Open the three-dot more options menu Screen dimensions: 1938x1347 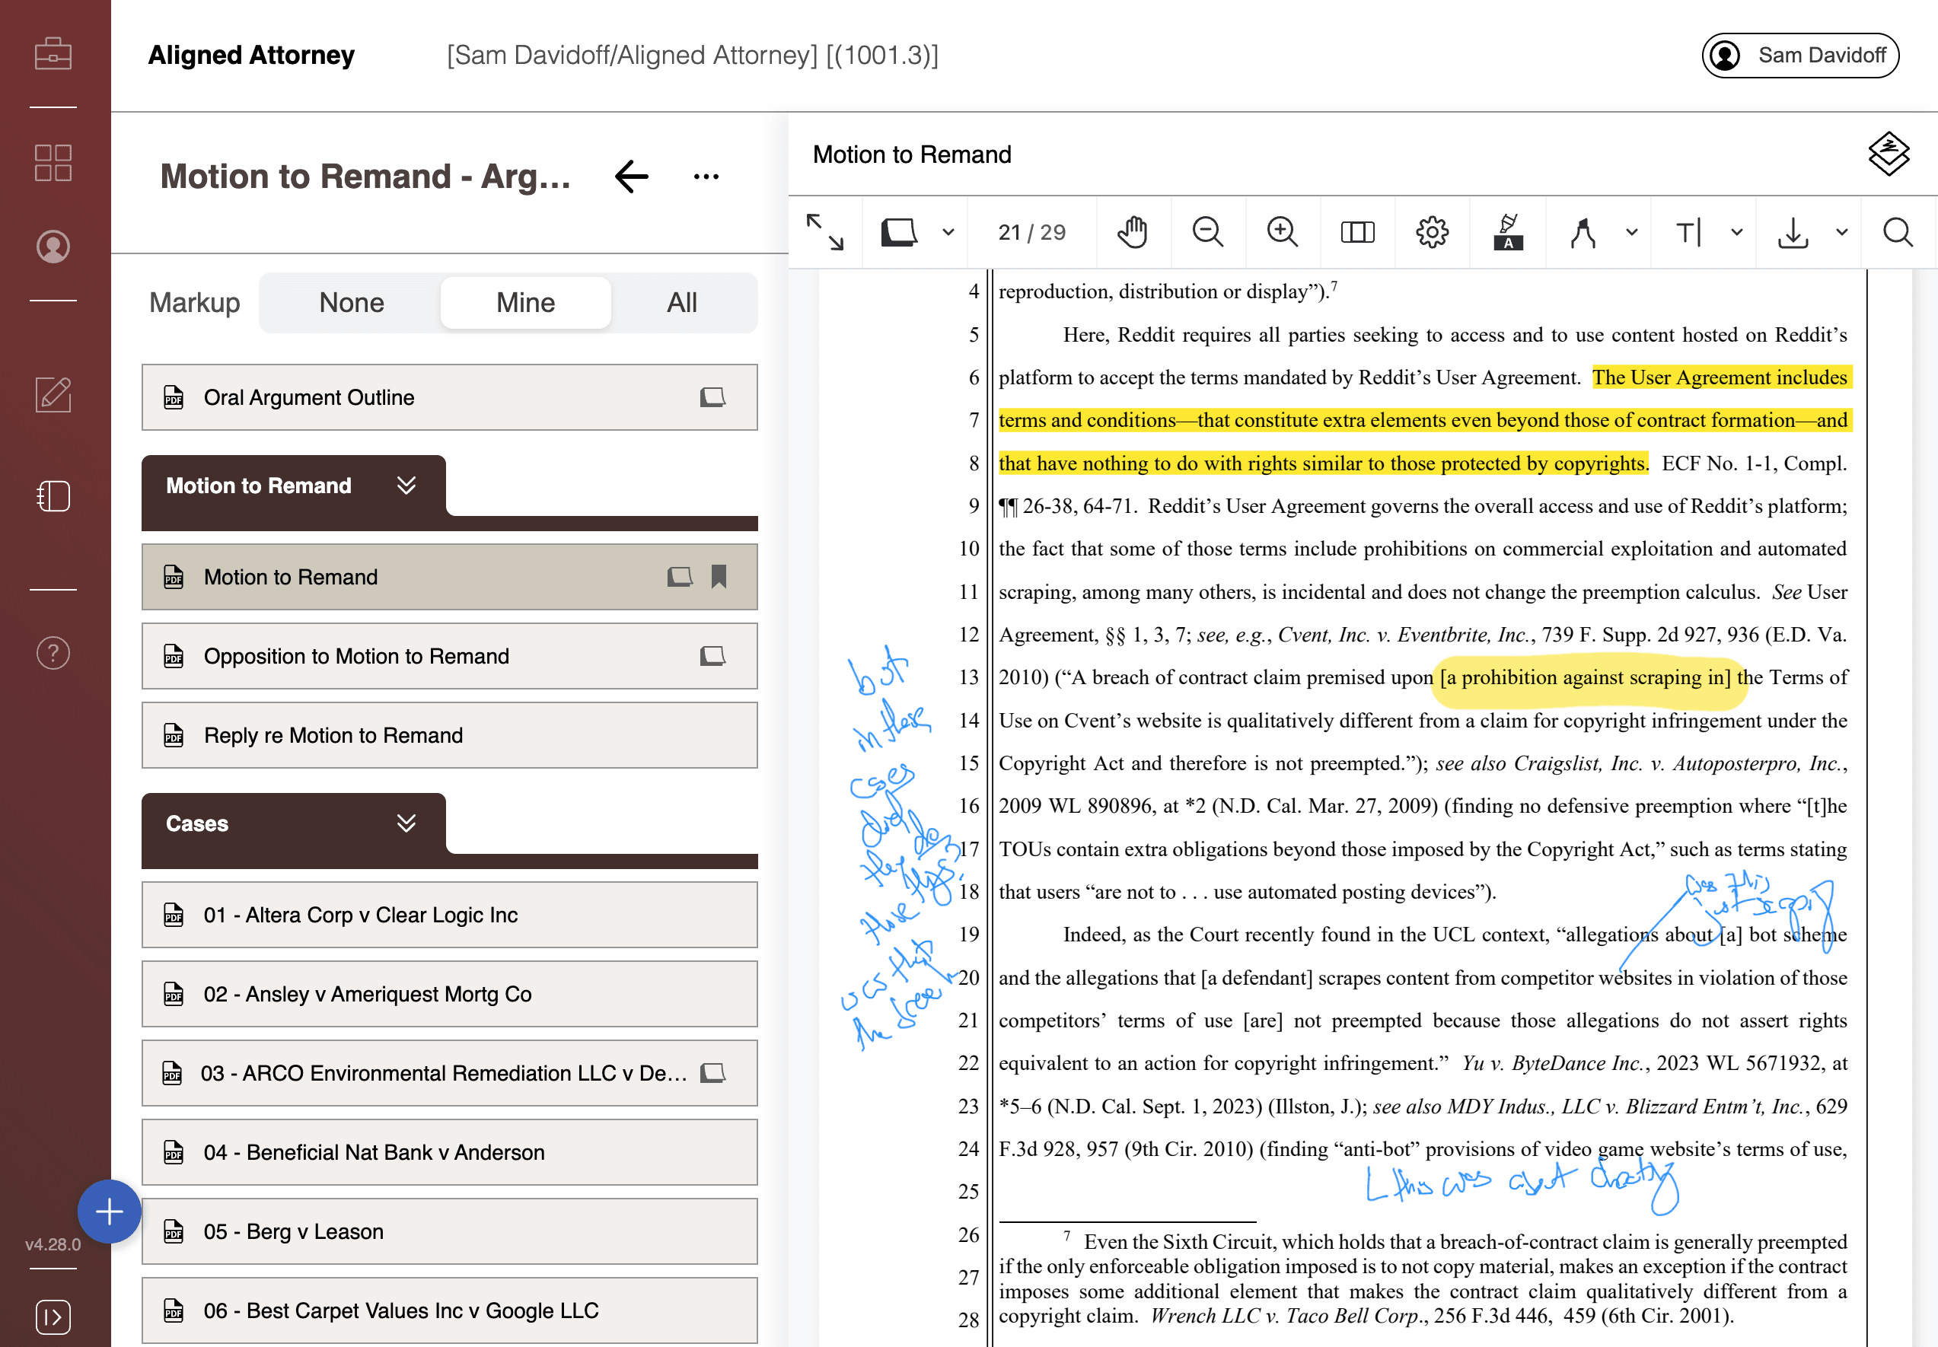click(x=706, y=177)
